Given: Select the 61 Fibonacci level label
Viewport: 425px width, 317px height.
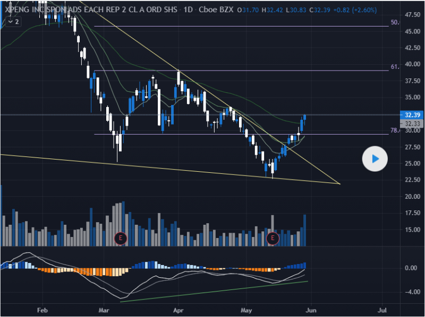Looking at the screenshot, I should (395, 67).
